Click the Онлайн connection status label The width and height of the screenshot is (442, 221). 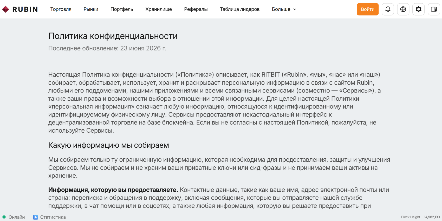point(17,217)
